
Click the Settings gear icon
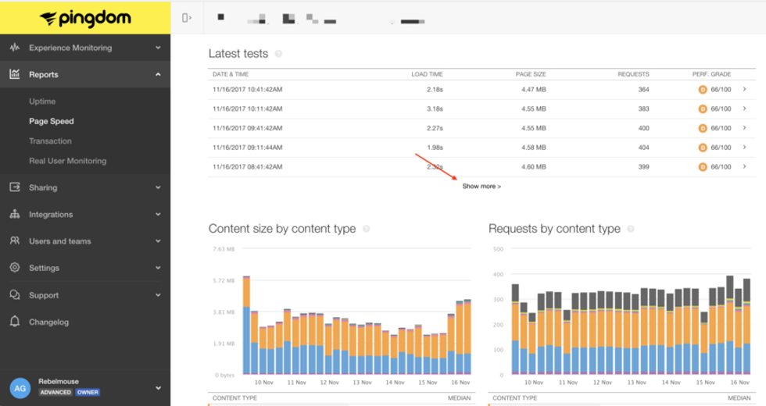click(x=14, y=268)
